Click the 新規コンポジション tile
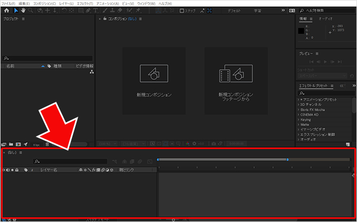 coord(154,81)
